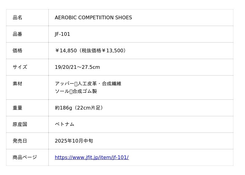Click the 商品ページ row label
The width and height of the screenshot is (245, 175).
pos(25,158)
